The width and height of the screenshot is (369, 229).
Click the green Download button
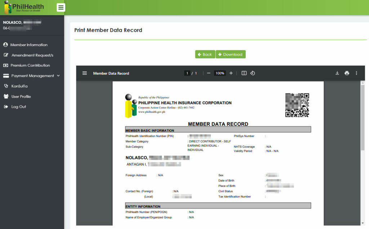coord(231,54)
